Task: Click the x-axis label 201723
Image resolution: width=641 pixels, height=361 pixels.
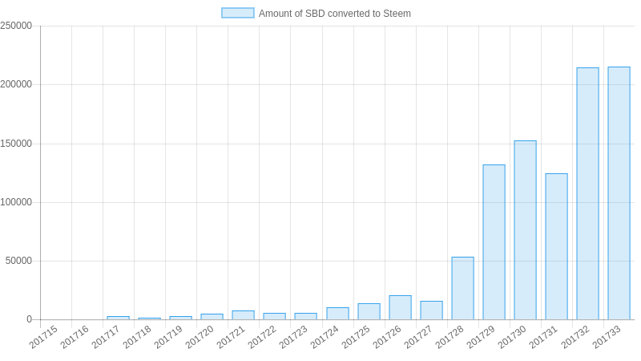Action: [293, 337]
